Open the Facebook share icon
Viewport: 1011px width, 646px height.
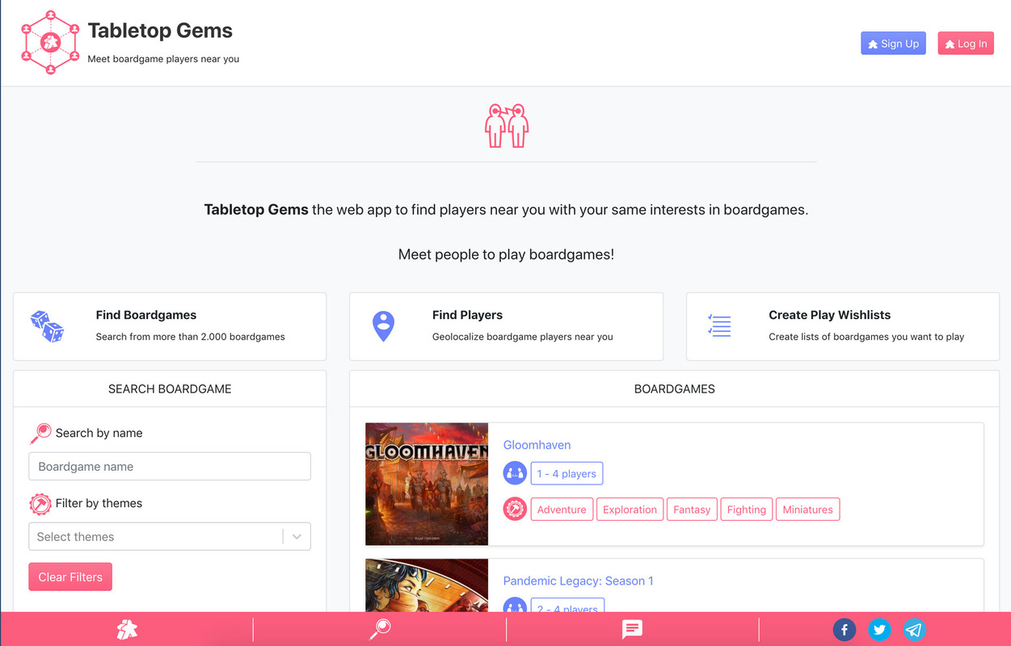pos(845,630)
